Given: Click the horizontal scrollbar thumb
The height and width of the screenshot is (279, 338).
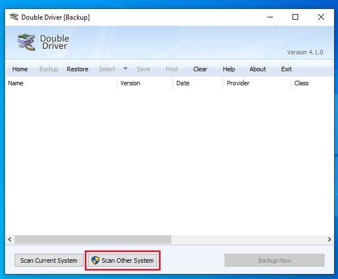Looking at the screenshot, I should 93,239.
